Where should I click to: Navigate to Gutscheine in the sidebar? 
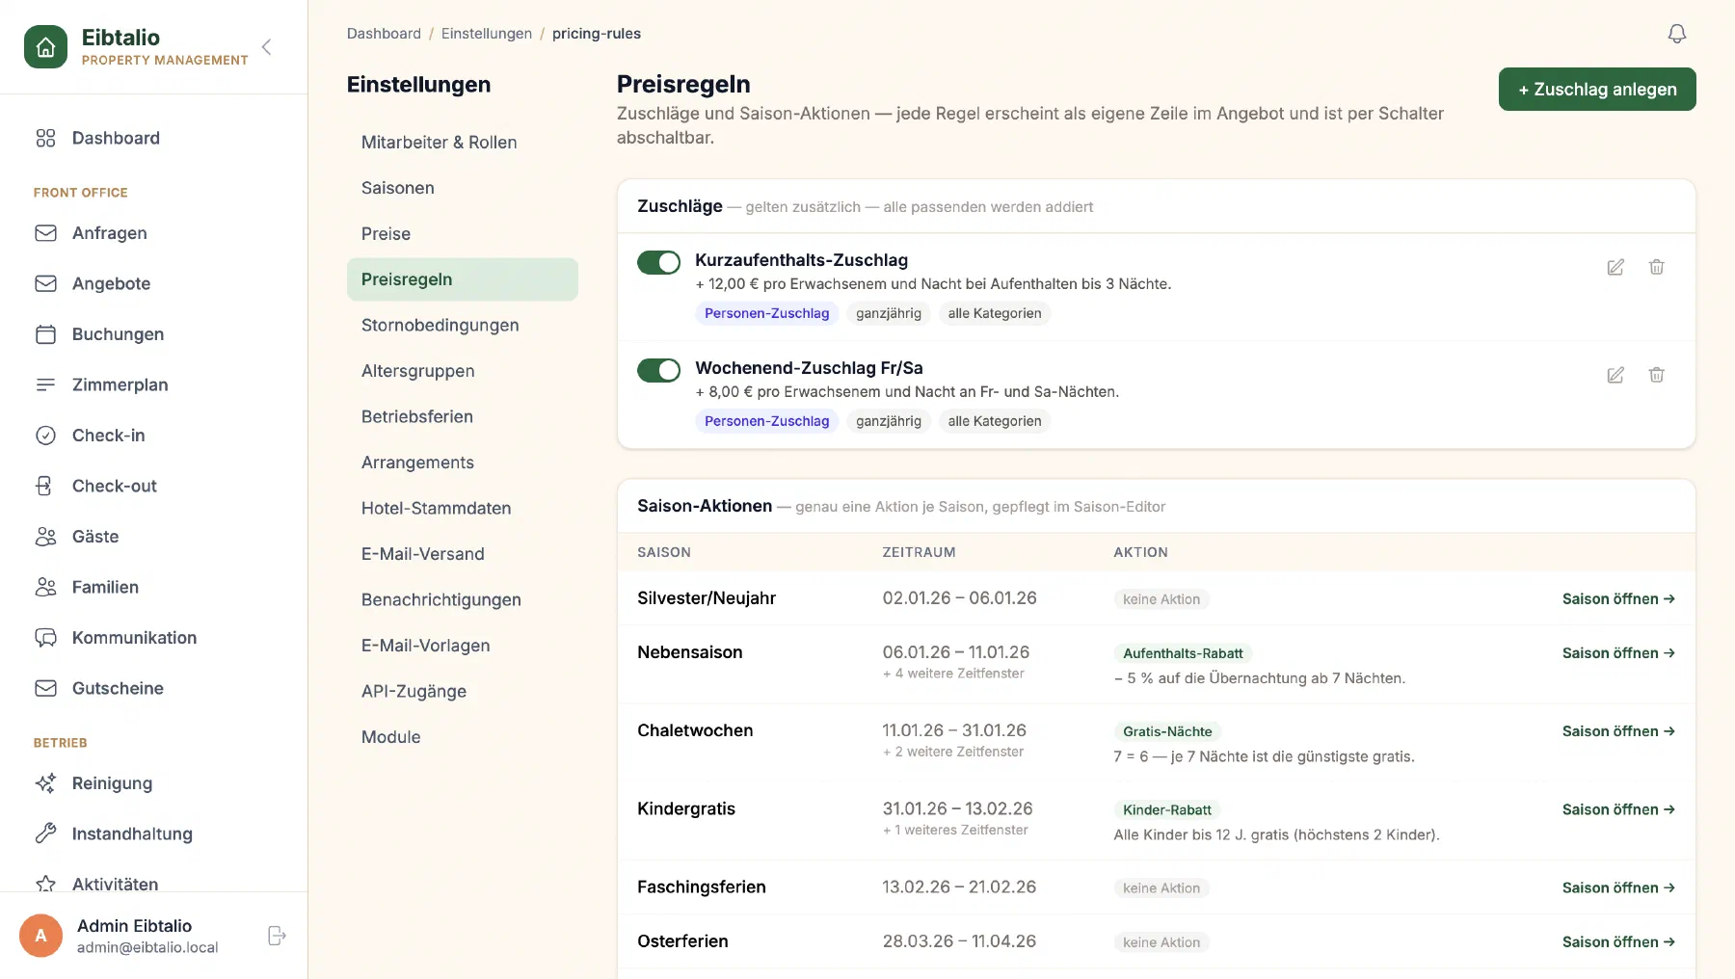[x=154, y=688]
